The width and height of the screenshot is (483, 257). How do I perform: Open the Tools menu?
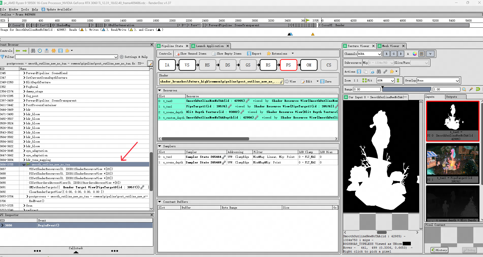pyautogui.click(x=25, y=9)
